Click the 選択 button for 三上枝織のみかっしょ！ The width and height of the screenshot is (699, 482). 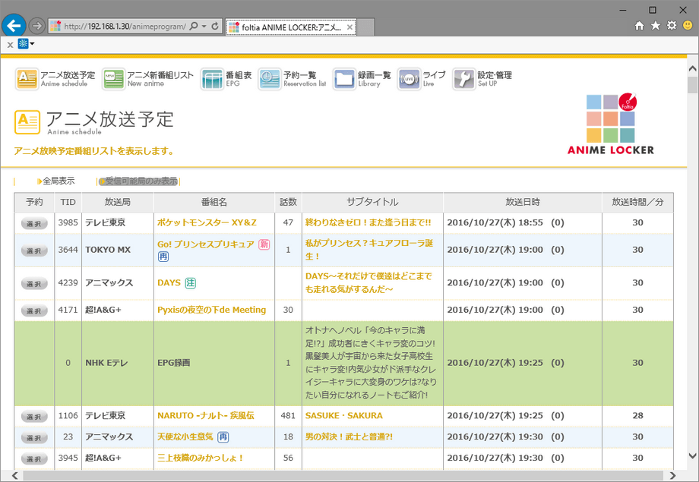point(34,458)
